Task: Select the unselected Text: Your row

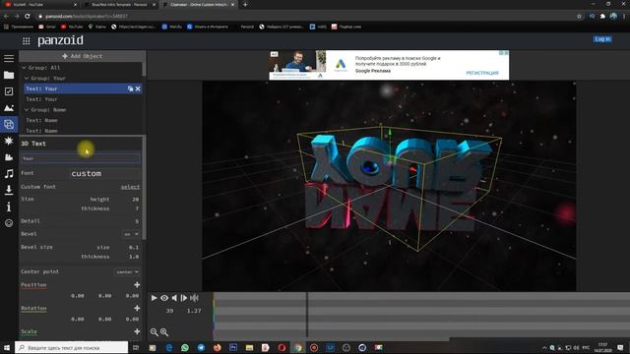Action: 82,99
